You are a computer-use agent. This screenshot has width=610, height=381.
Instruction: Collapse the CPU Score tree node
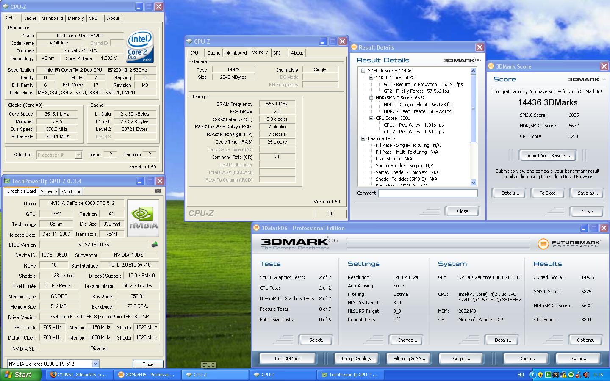(x=371, y=118)
